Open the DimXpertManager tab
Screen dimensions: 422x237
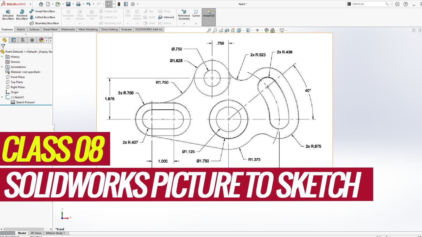click(32, 40)
